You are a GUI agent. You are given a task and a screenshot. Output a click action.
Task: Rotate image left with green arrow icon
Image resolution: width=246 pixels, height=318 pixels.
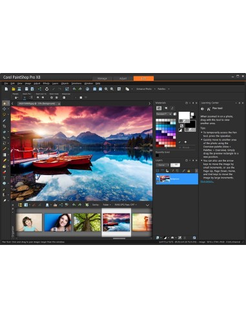74,89
